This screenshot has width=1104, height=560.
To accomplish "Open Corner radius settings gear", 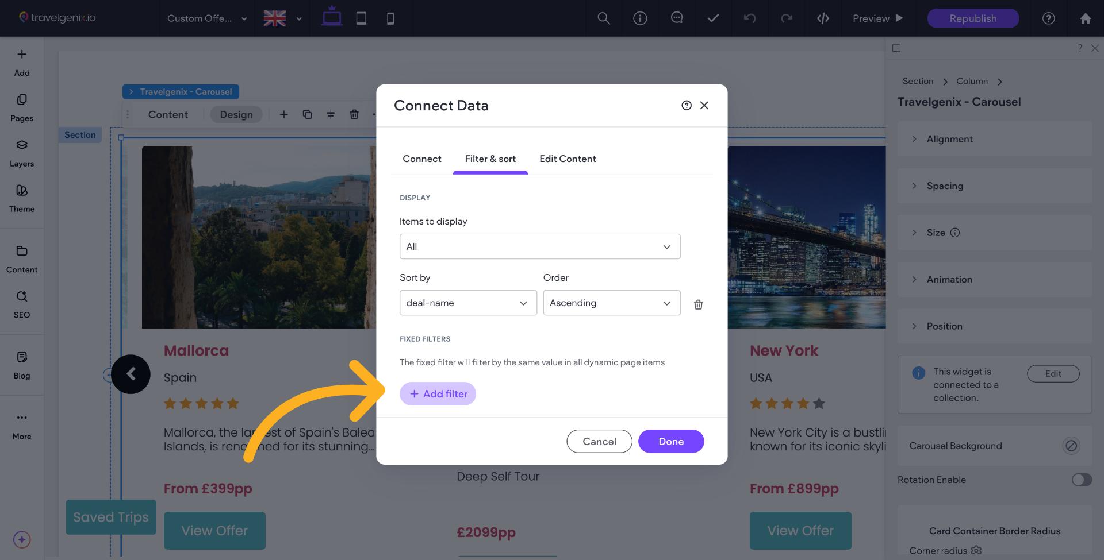I will (x=976, y=550).
